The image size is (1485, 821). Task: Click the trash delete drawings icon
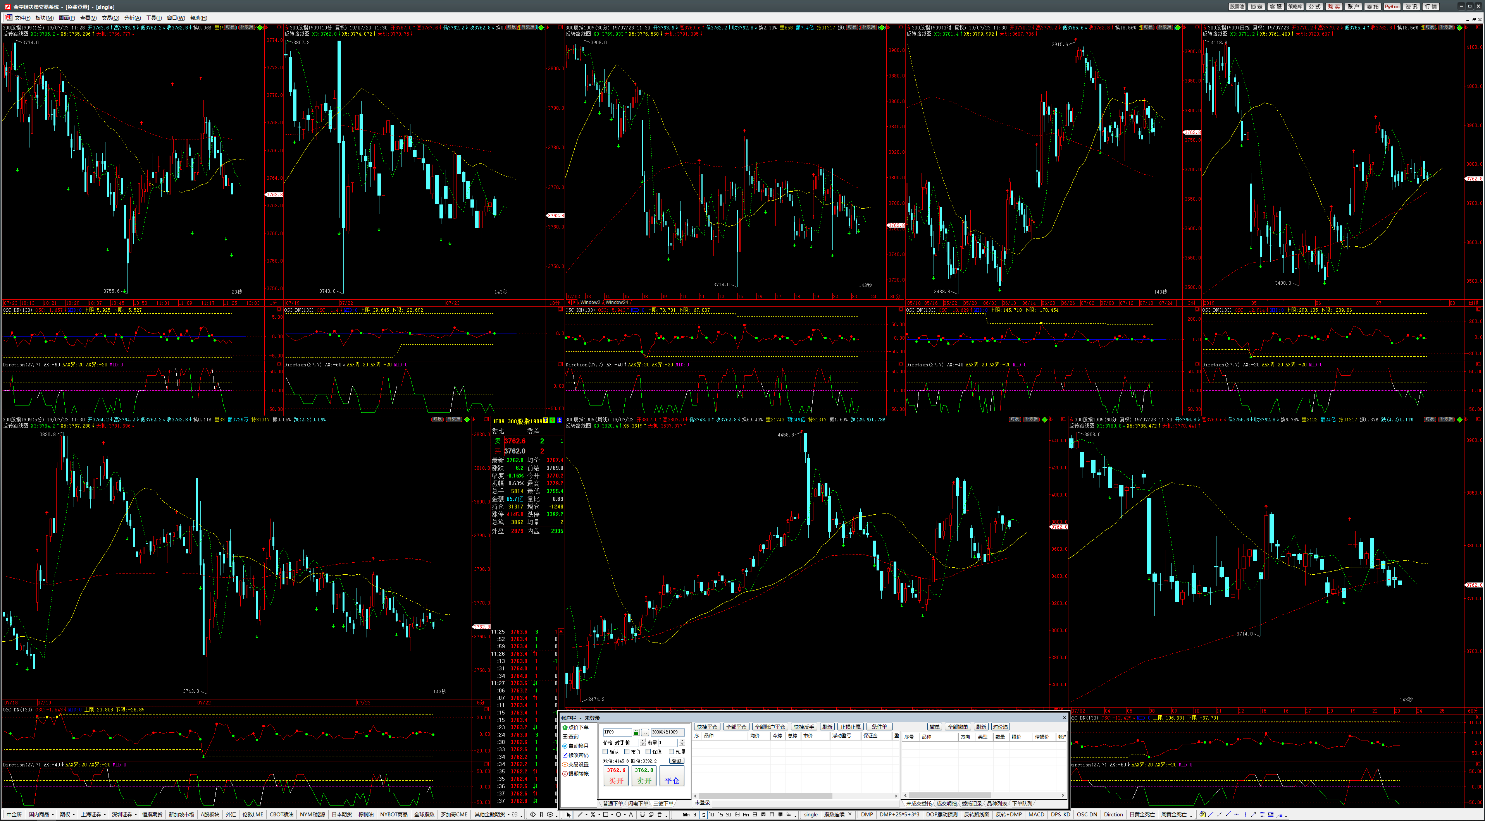[x=660, y=815]
